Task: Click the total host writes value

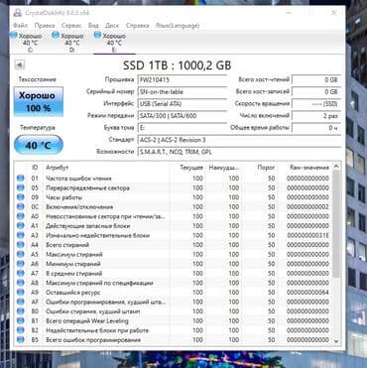Action: click(x=316, y=92)
